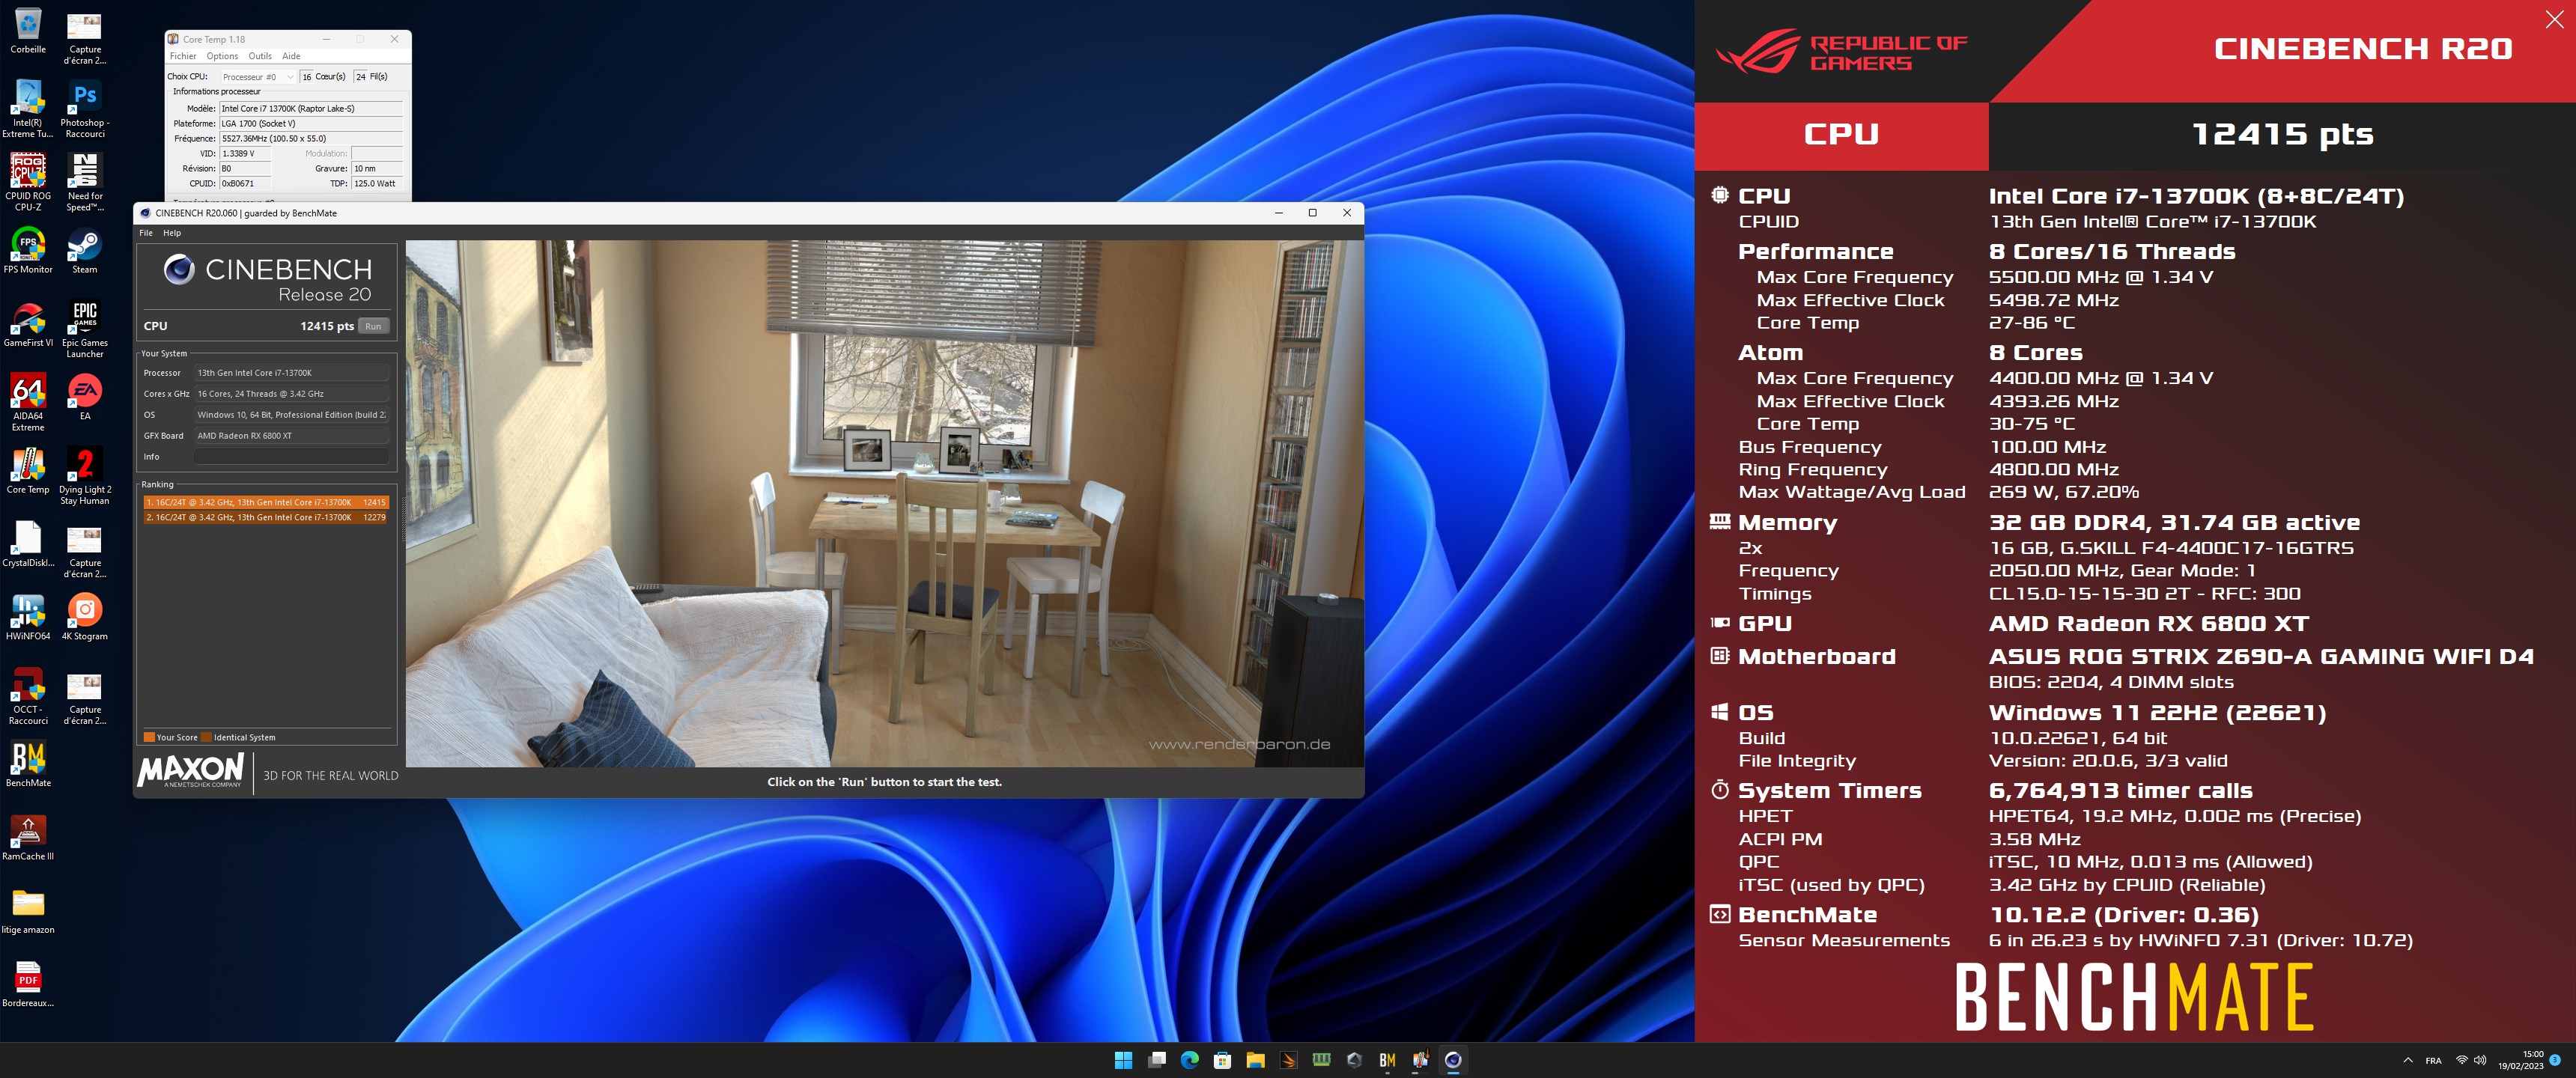Image resolution: width=2576 pixels, height=1078 pixels.
Task: Launch GameFirst VI desktop icon
Action: (28, 324)
